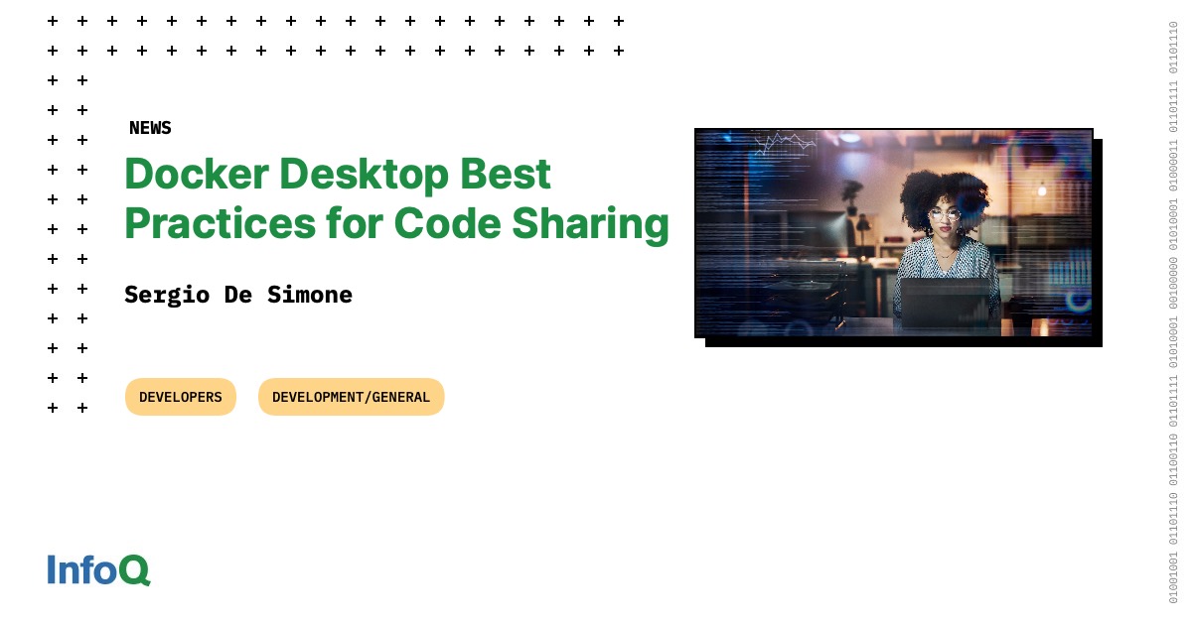Screen dimensions: 1192x625
Task: Click the green InfoQ 'Q' icon
Action: (139, 570)
